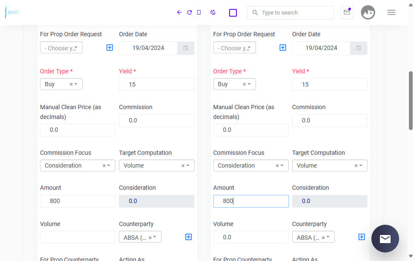Click right Commission input field
This screenshot has height=261, width=414.
pos(330,121)
